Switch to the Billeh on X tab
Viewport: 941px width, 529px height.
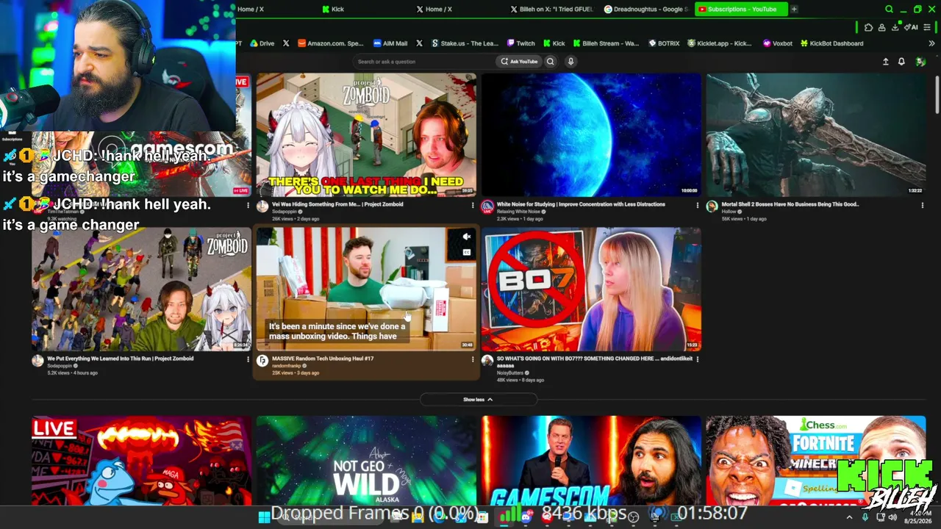click(551, 10)
